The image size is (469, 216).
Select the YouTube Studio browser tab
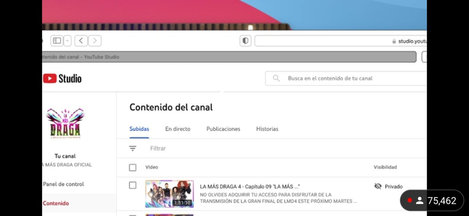[x=229, y=57]
